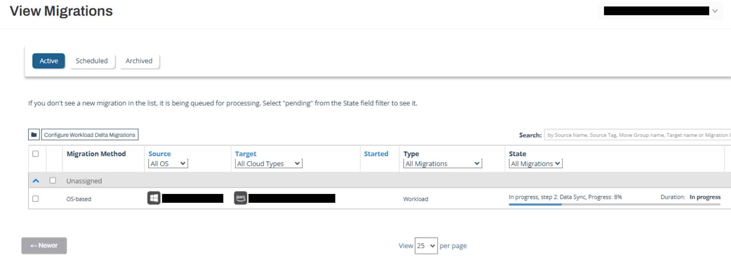This screenshot has width=731, height=267.
Task: Click the folder icon beside Configure Workload
Action: tap(34, 134)
